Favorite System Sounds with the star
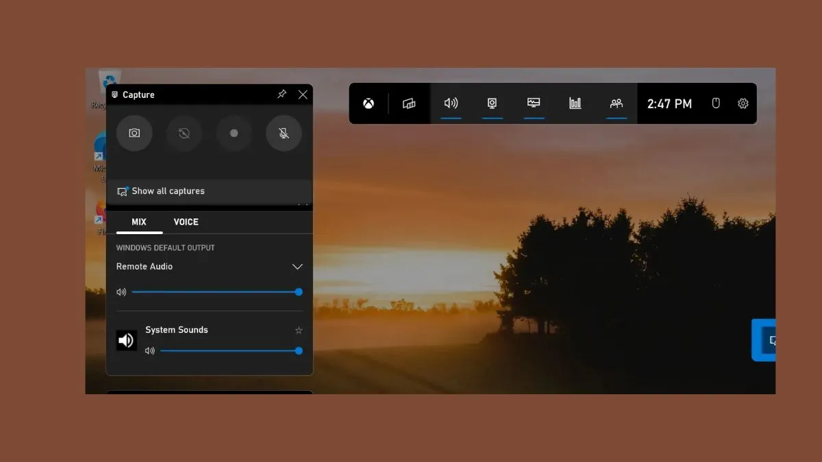This screenshot has height=462, width=822. click(x=299, y=330)
